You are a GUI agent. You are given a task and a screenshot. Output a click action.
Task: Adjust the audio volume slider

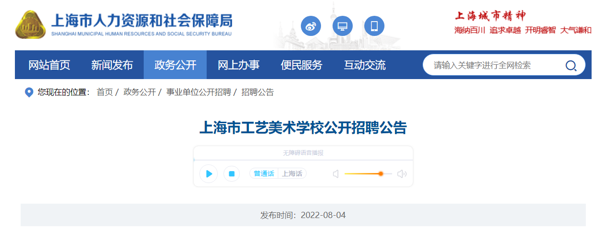coord(368,173)
